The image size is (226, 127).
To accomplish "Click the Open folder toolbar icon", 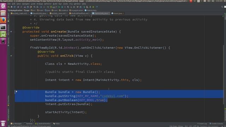I will coord(8,7).
